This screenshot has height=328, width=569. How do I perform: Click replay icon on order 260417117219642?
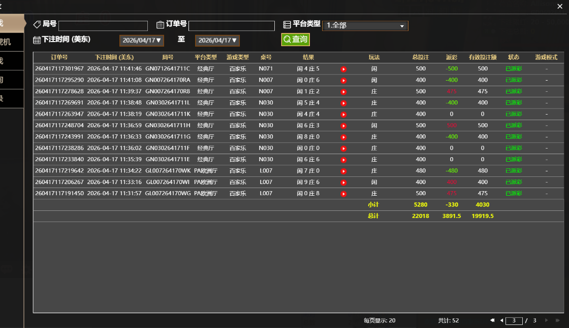point(343,171)
